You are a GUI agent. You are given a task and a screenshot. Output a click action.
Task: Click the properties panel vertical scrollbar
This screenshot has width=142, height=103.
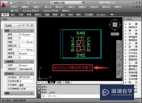[x=2, y=48]
